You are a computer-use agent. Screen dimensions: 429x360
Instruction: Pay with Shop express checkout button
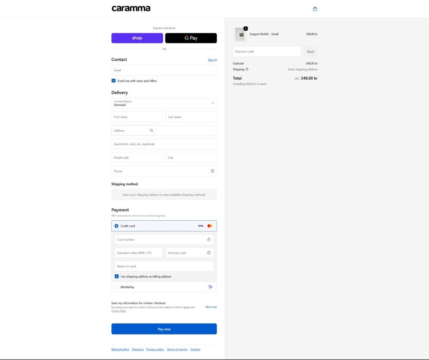click(x=137, y=38)
